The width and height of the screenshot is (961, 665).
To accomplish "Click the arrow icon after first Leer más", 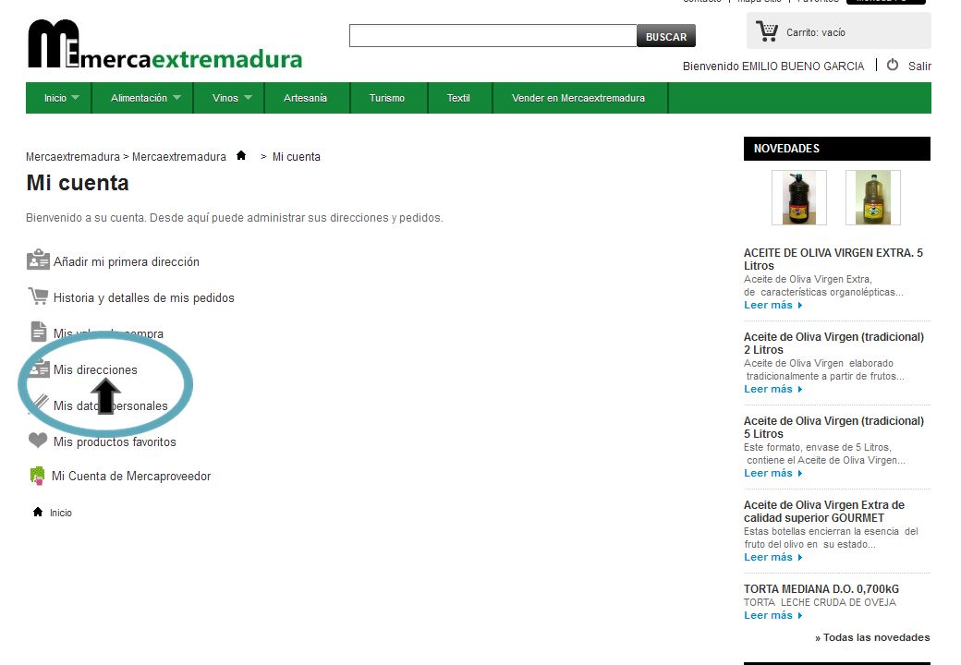I will pos(800,305).
